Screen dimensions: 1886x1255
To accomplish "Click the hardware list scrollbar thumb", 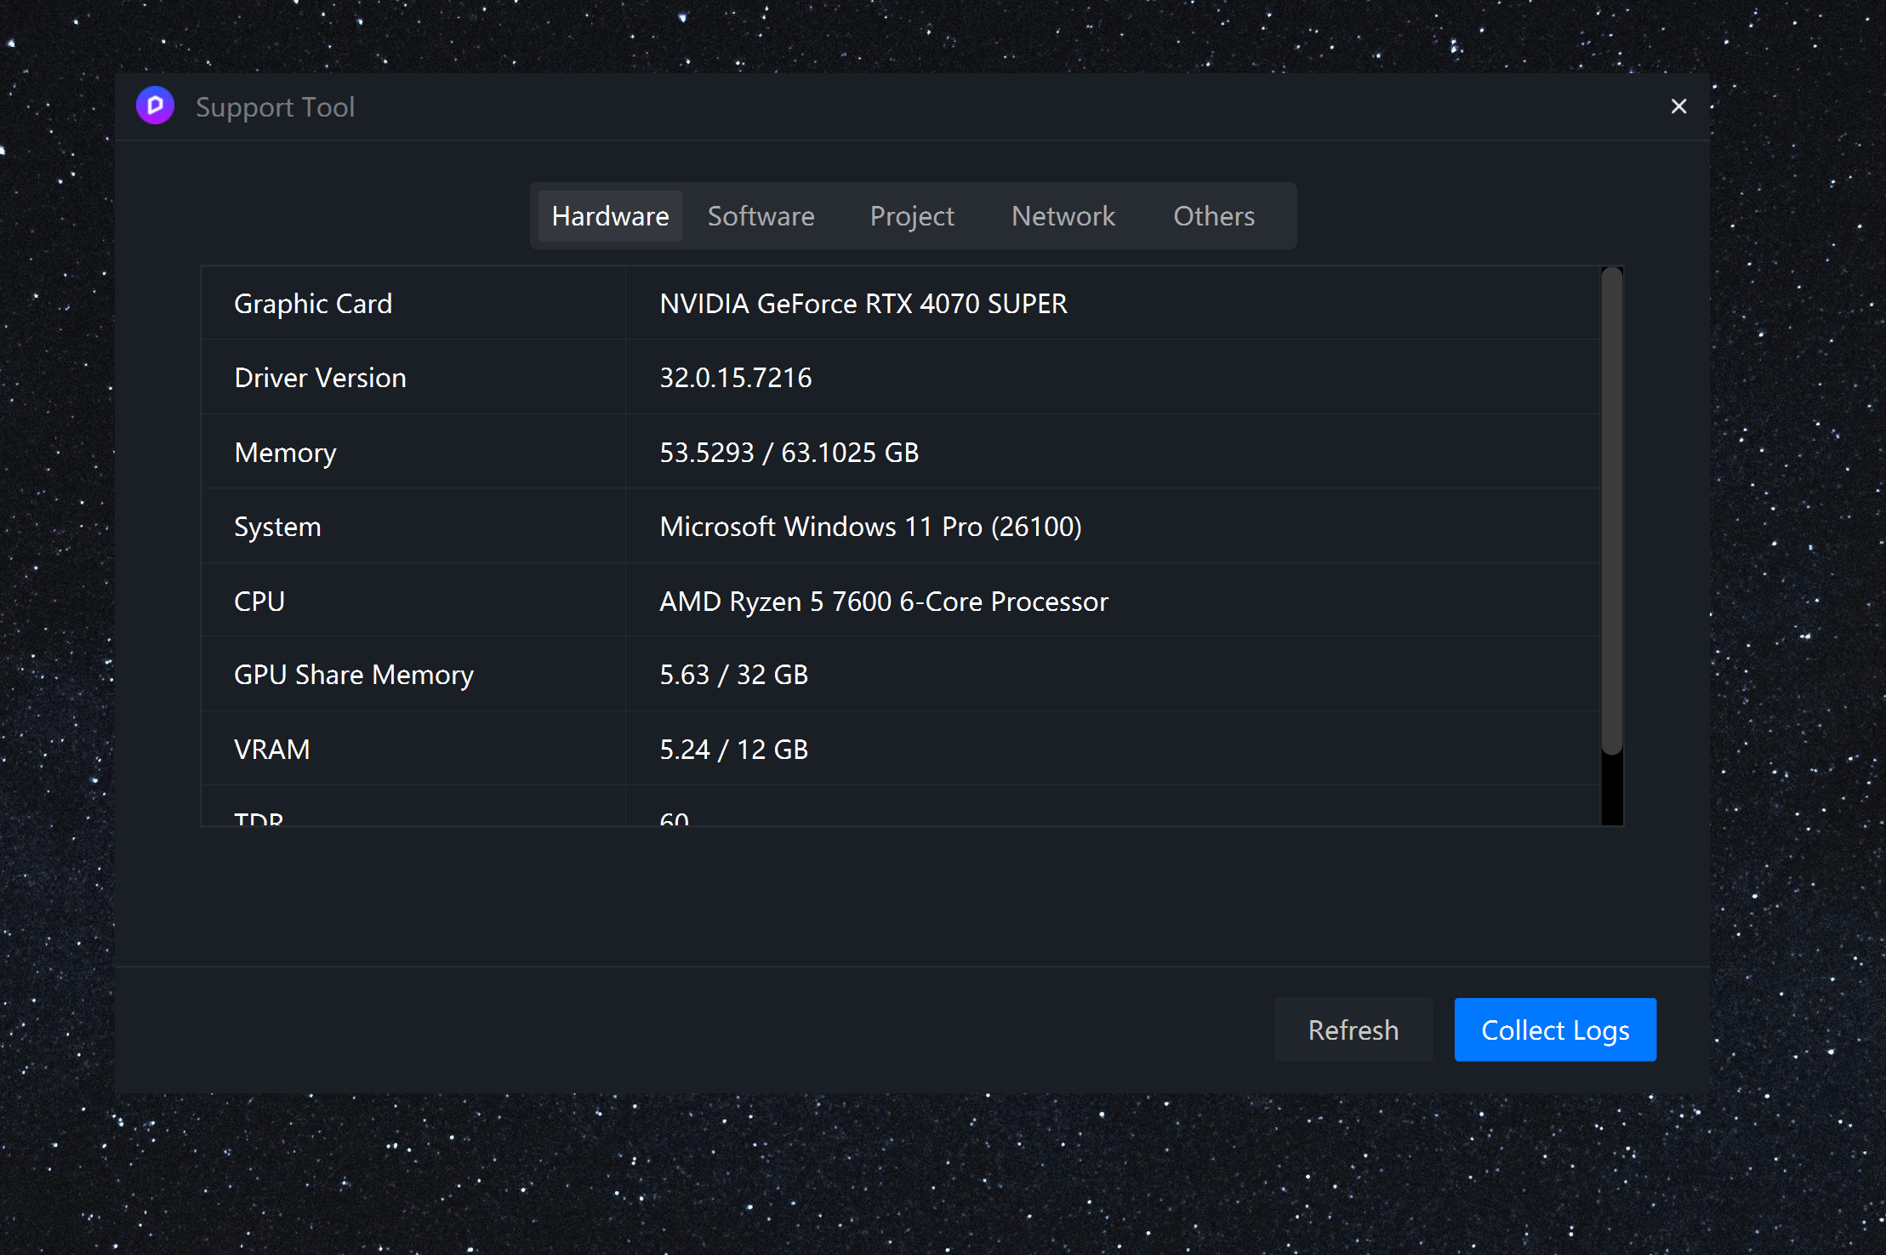I will click(x=1610, y=511).
